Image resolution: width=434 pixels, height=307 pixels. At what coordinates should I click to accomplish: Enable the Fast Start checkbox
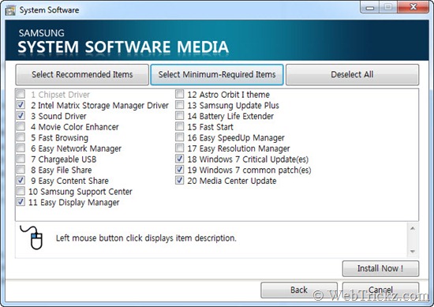[180, 126]
